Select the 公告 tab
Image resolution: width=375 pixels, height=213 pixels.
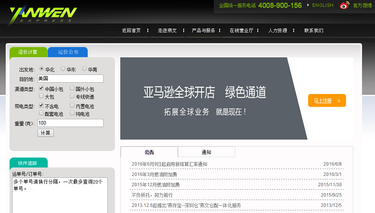[149, 152]
